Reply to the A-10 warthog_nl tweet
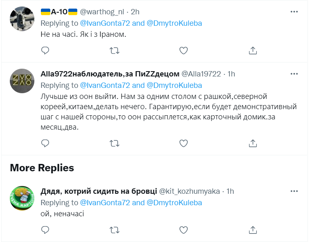 point(45,50)
